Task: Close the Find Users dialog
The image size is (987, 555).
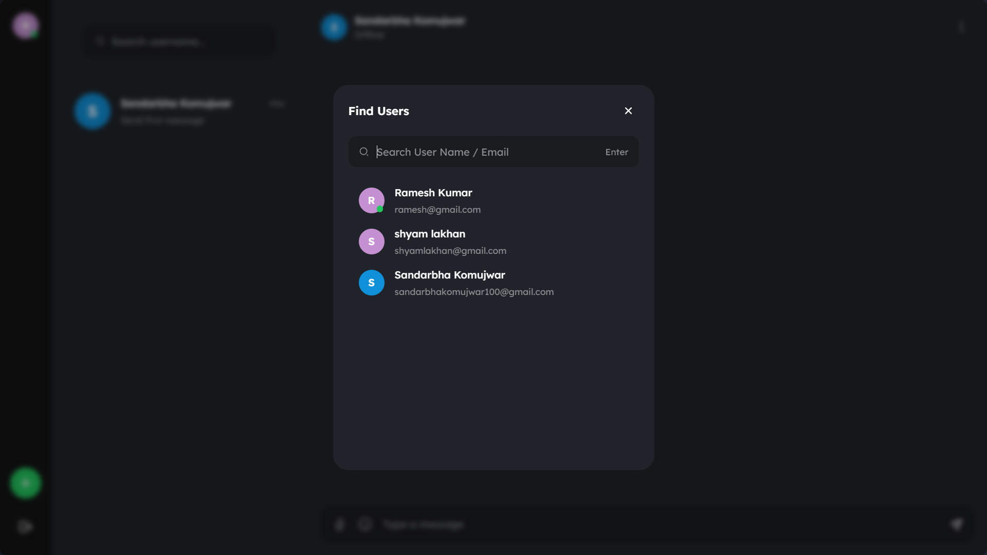Action: point(628,110)
